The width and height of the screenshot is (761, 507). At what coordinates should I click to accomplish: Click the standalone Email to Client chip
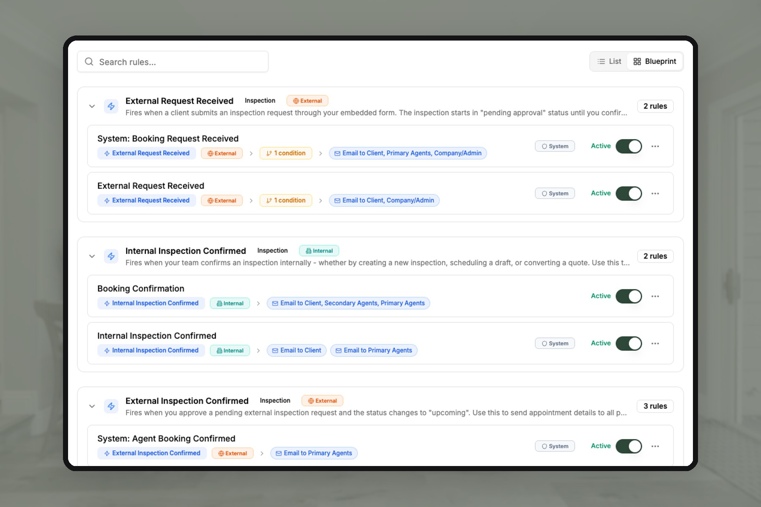(x=297, y=350)
